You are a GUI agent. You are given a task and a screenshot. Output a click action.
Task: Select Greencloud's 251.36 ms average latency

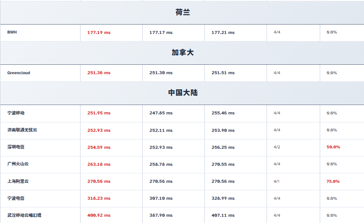99,73
